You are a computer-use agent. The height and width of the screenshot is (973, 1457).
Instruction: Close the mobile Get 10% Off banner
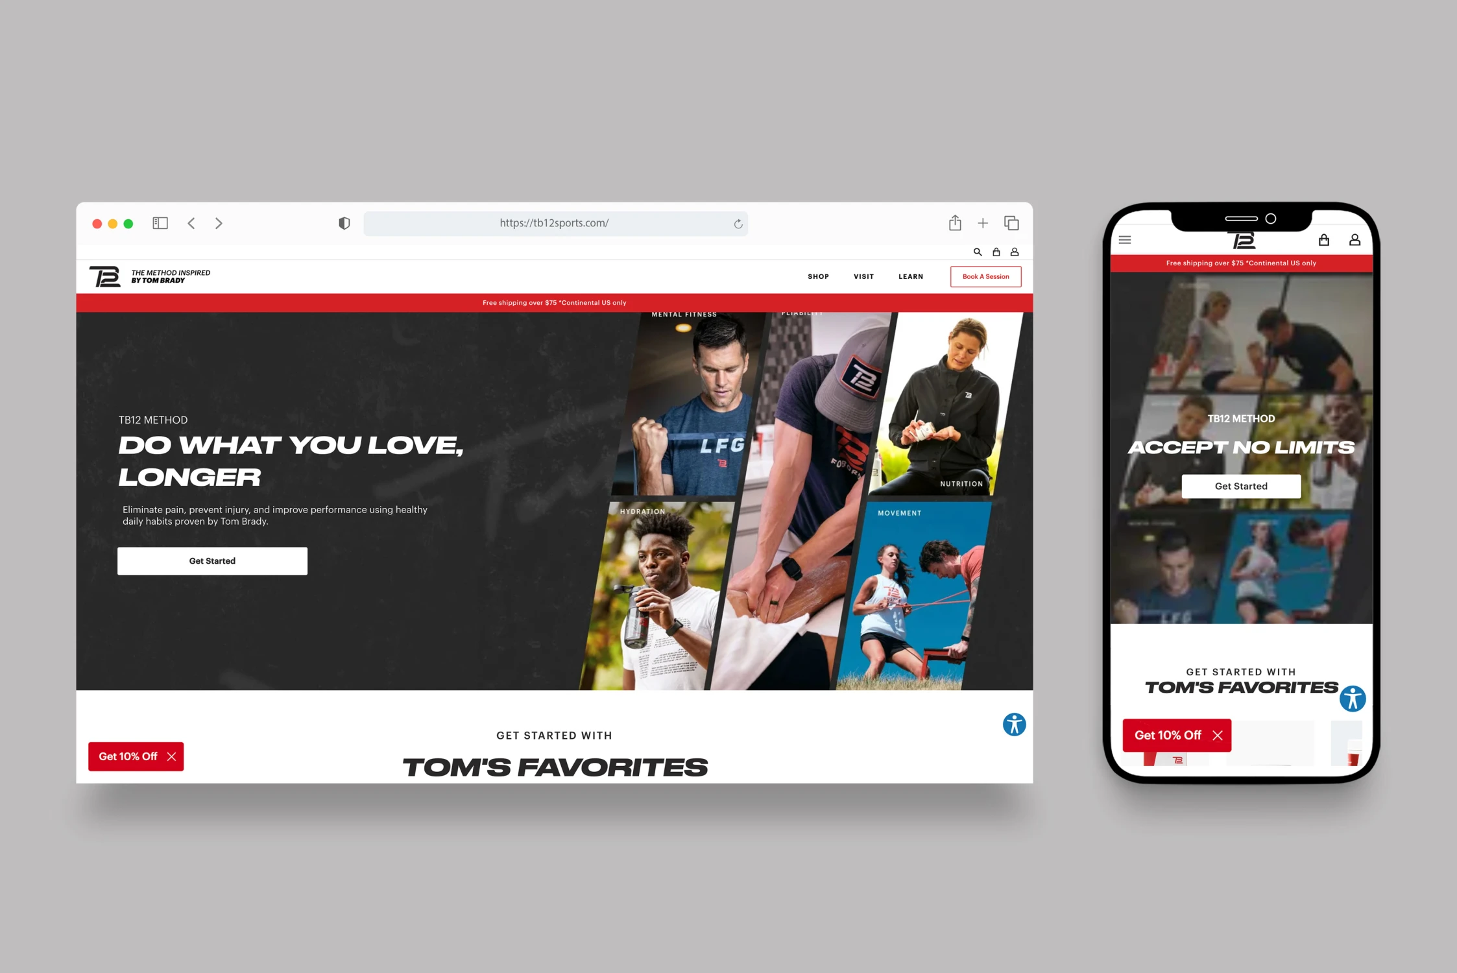[x=1218, y=735]
